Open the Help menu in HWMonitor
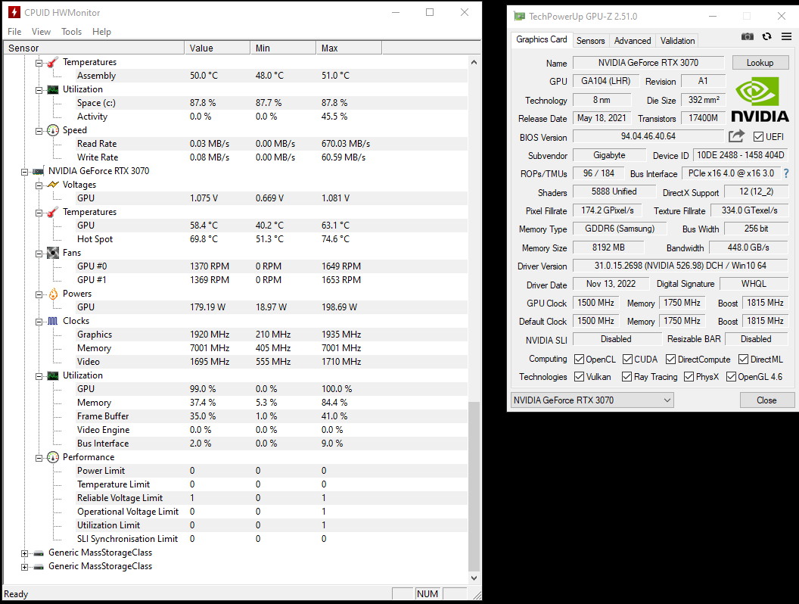799x604 pixels. coord(101,32)
